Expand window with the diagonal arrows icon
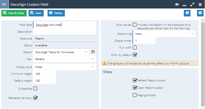The image size is (205, 109). [x=192, y=5]
